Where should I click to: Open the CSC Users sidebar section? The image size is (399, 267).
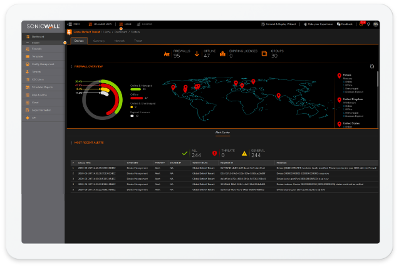coord(43,79)
